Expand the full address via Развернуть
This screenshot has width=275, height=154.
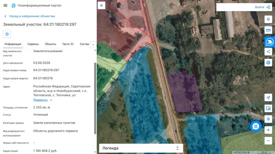tap(40, 100)
